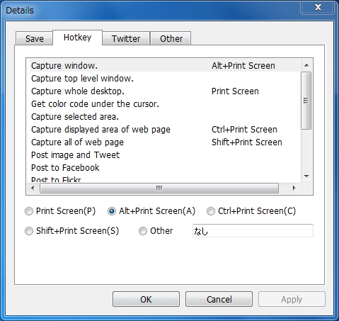Screen dimensions: 339x321
Task: Switch to the Save tab
Action: pyautogui.click(x=35, y=38)
